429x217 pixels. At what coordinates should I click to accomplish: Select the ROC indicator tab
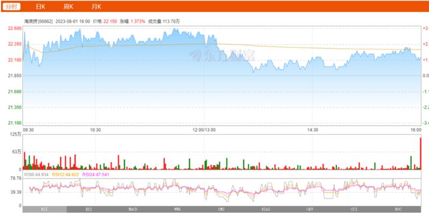pyautogui.click(x=398, y=209)
